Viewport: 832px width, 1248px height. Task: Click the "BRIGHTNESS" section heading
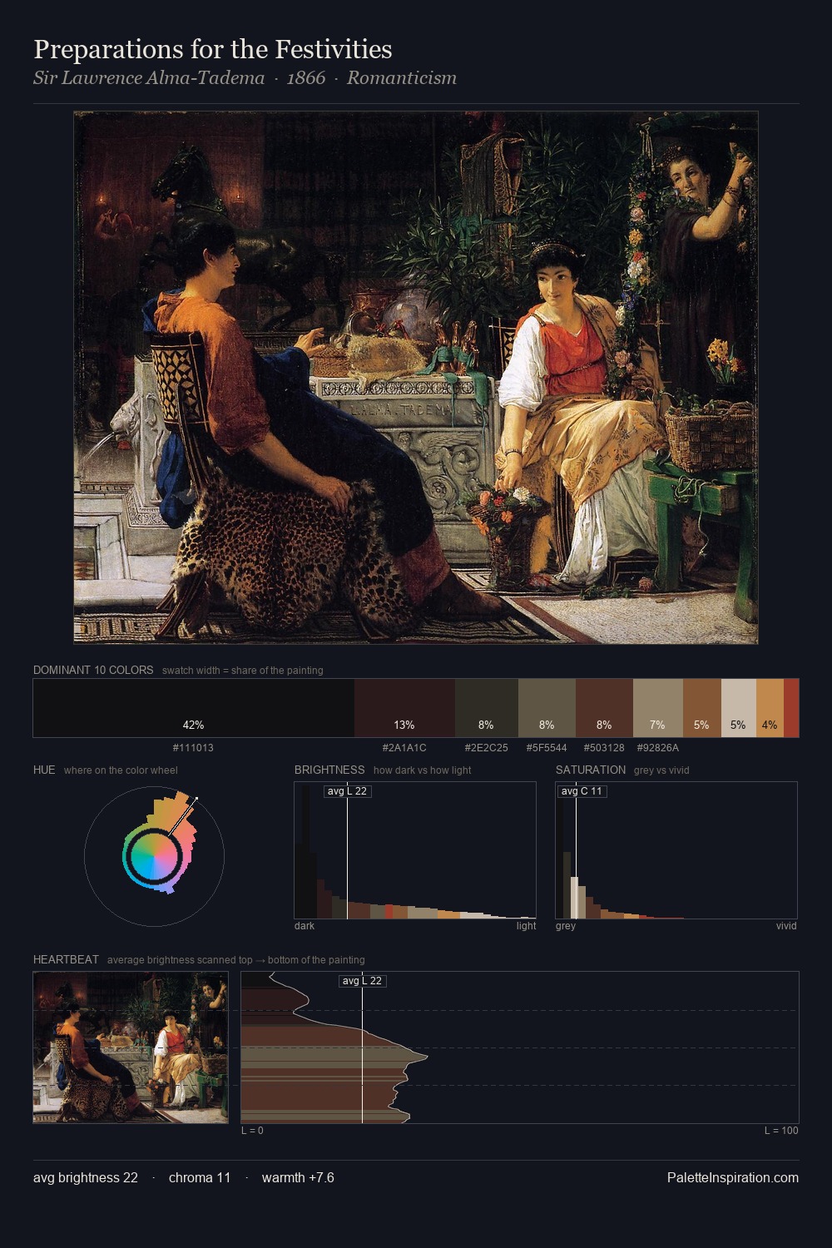click(x=329, y=770)
